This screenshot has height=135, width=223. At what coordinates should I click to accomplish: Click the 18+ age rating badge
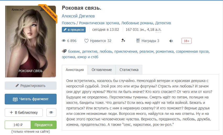pos(187,41)
